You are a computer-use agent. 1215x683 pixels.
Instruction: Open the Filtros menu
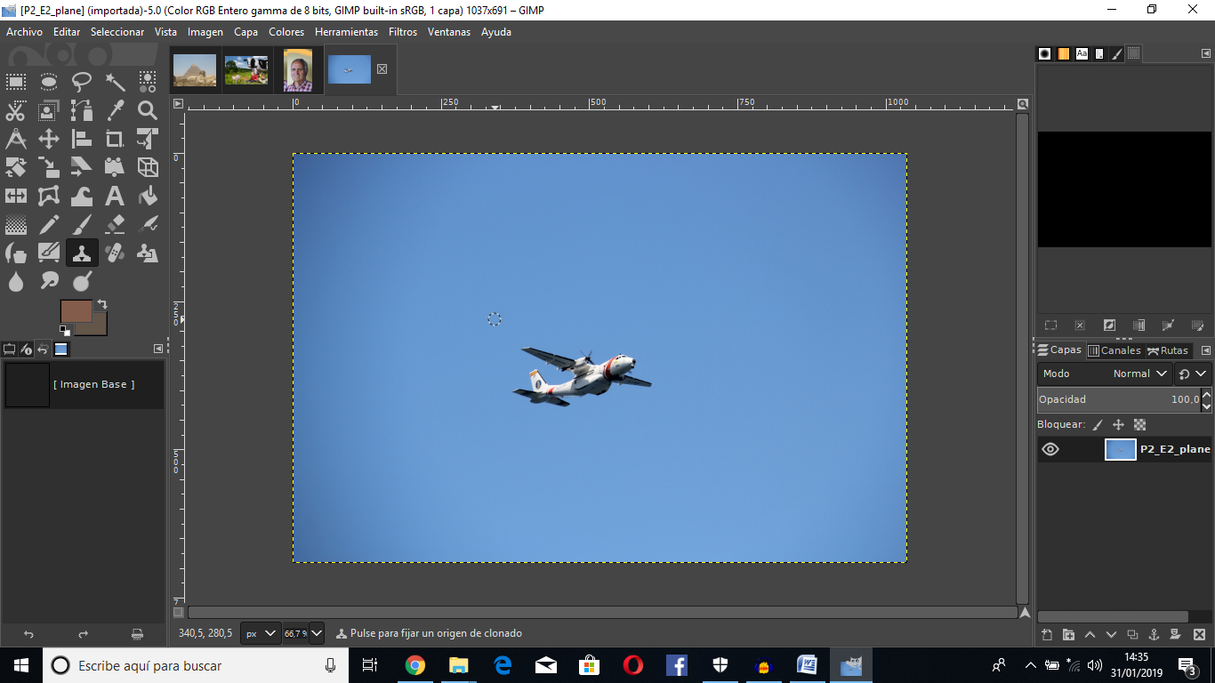click(403, 32)
